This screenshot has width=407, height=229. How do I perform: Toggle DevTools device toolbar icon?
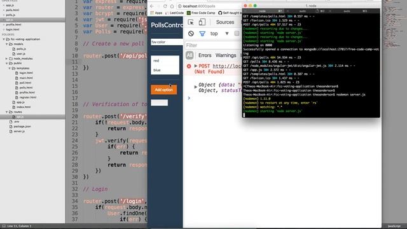pos(202,22)
